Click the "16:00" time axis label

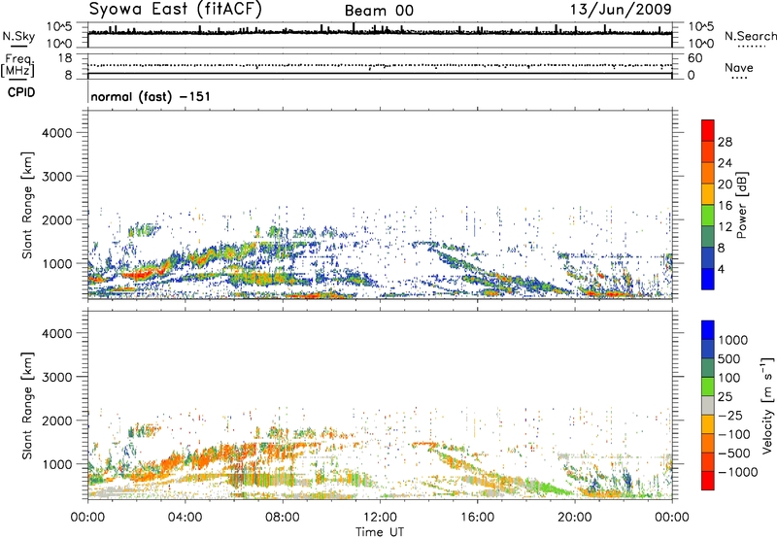pyautogui.click(x=477, y=518)
